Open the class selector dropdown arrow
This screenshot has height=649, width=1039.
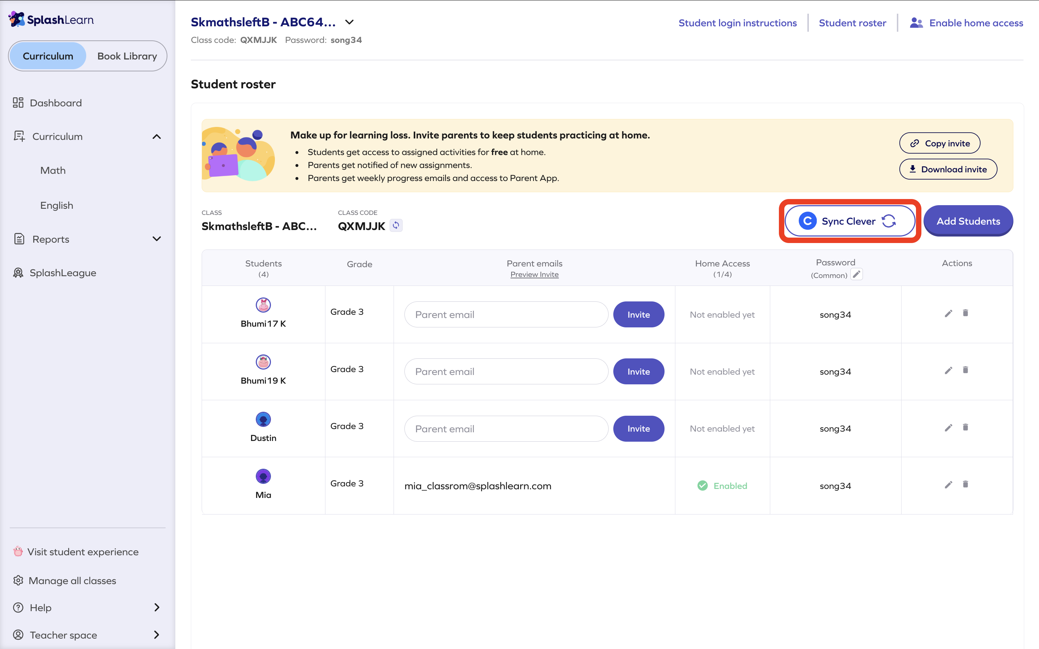click(350, 22)
